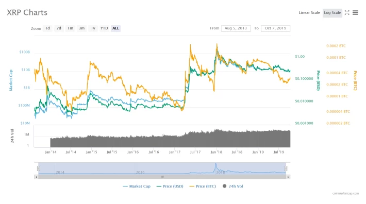Set zoom range to 3m
The image size is (366, 204).
(x=81, y=28)
